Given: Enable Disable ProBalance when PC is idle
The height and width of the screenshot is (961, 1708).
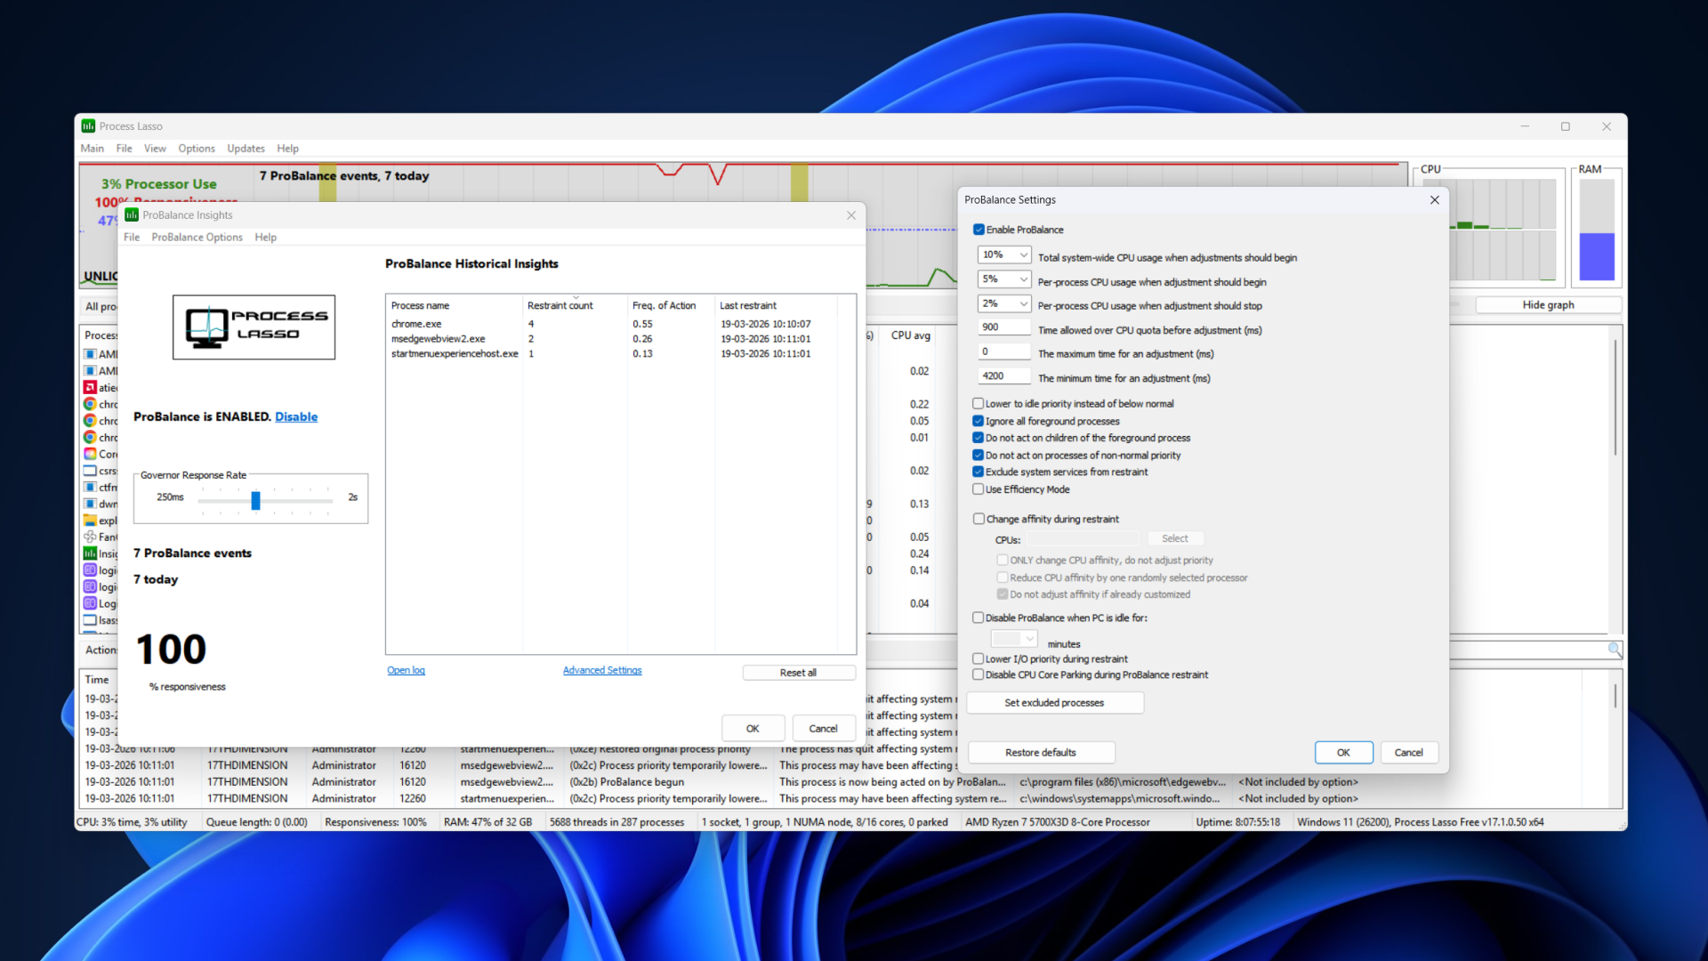Looking at the screenshot, I should (979, 618).
